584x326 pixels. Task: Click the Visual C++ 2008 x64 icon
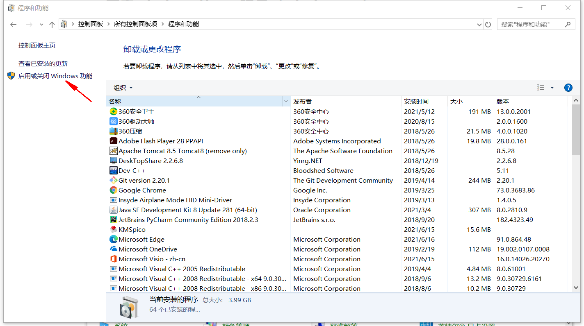(x=114, y=278)
